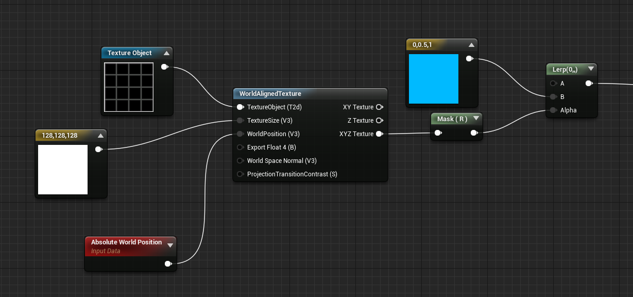Click the TextureObject (T2d) input pin
Image resolution: width=633 pixels, height=297 pixels.
tap(240, 107)
